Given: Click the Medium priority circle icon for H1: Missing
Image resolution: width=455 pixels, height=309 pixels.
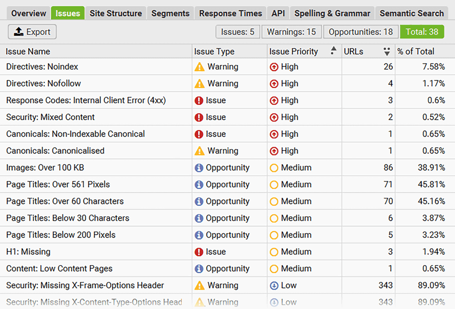Looking at the screenshot, I should coord(274,252).
